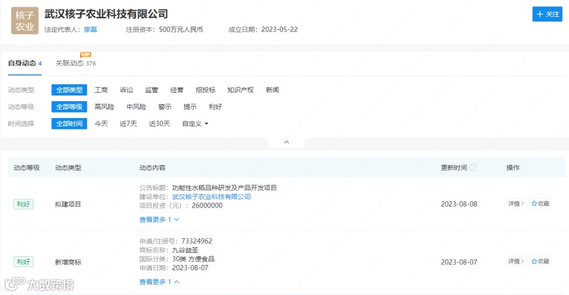Filter by 警示 level
This screenshot has height=295, width=569.
pos(165,107)
